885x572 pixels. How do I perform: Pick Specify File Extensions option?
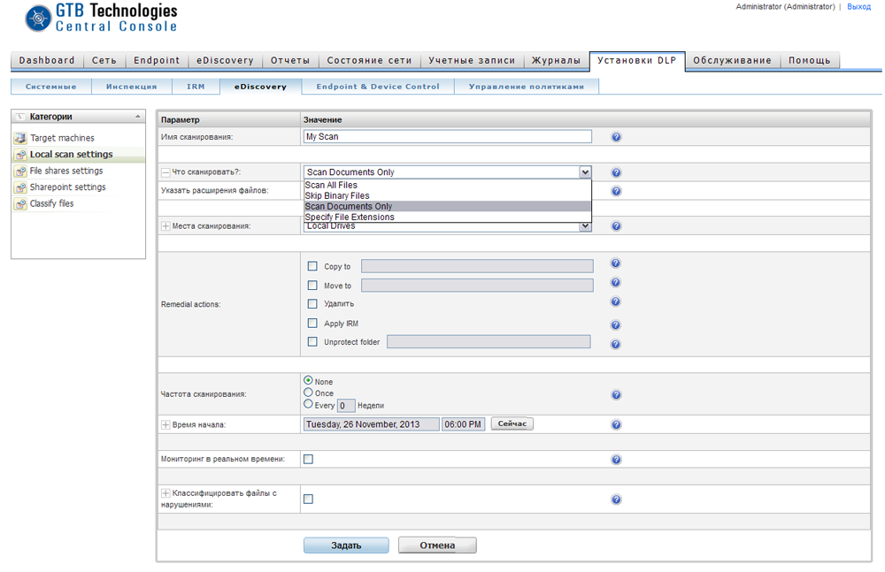pos(350,217)
